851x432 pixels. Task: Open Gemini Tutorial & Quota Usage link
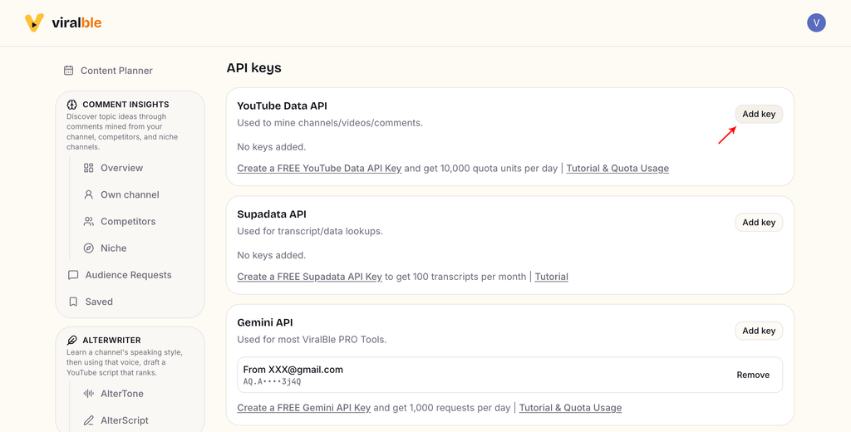pyautogui.click(x=570, y=408)
